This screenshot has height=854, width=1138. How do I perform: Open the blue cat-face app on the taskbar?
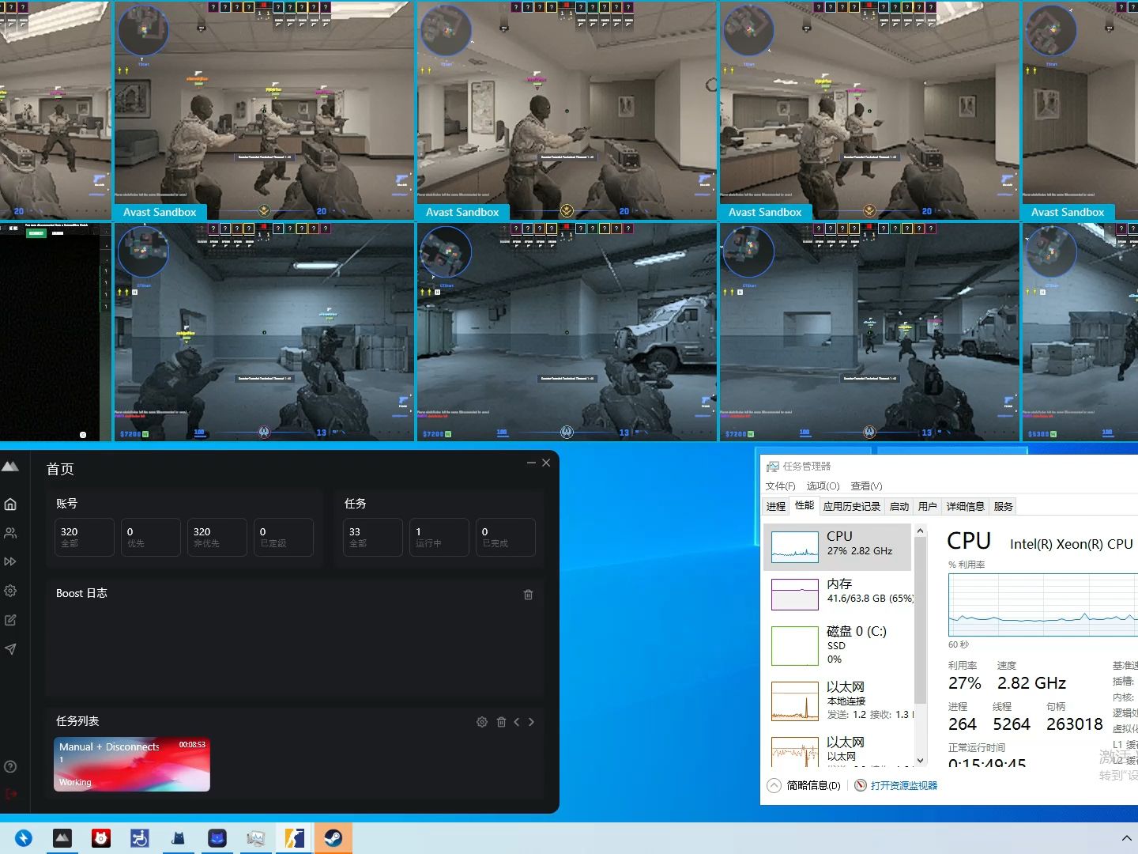pyautogui.click(x=217, y=838)
